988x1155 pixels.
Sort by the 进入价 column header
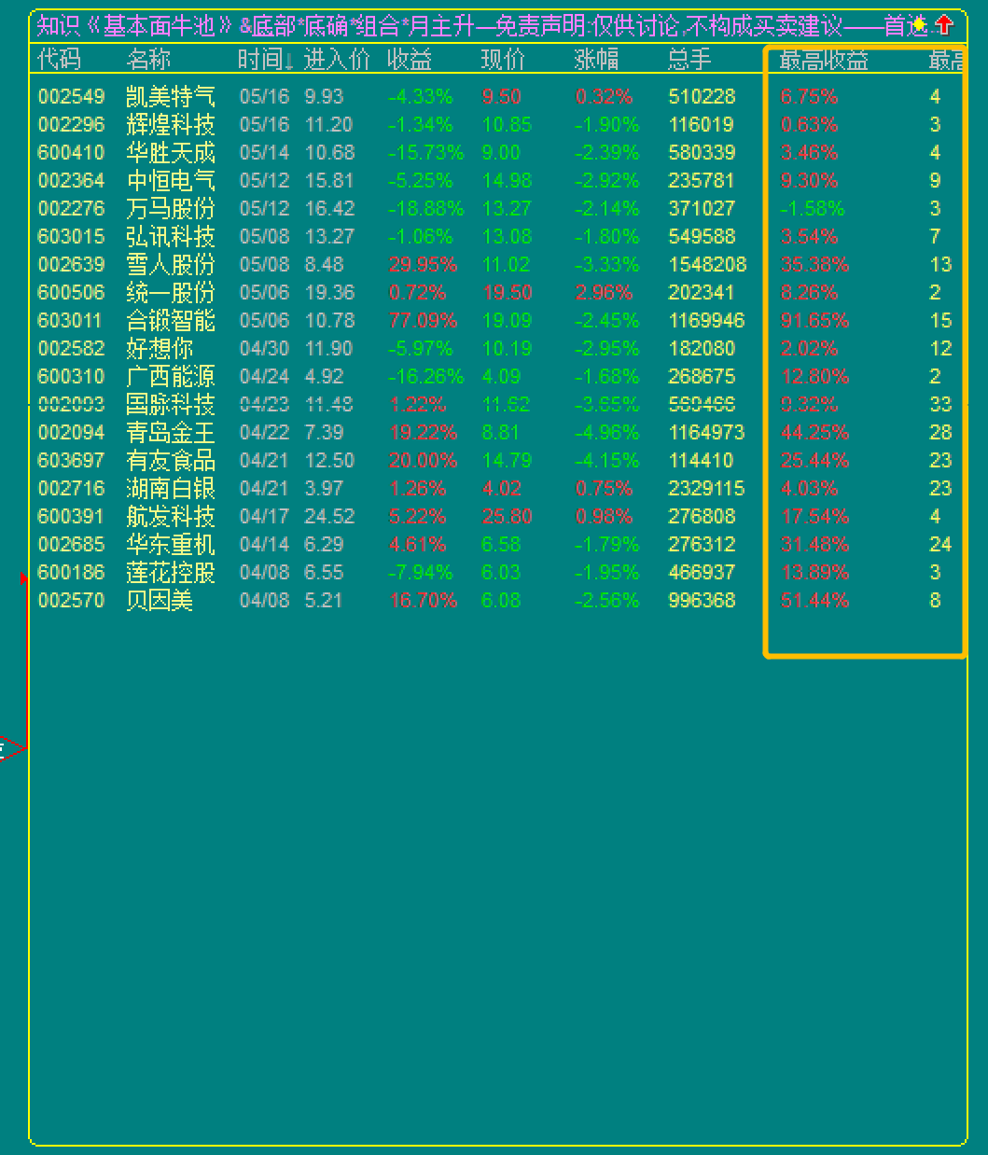(x=338, y=60)
